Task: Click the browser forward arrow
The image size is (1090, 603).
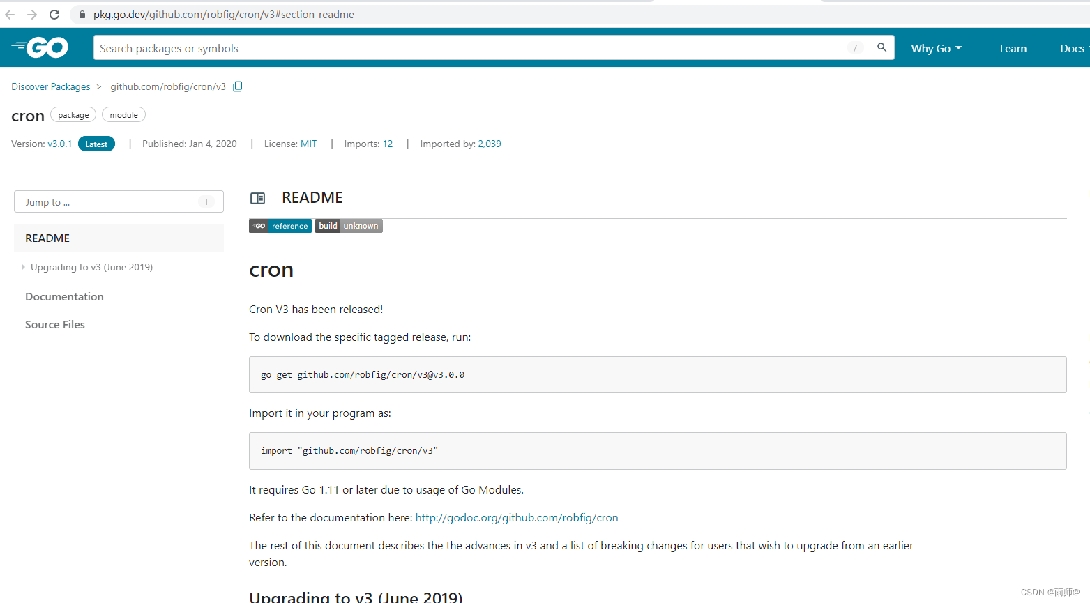Action: click(32, 15)
